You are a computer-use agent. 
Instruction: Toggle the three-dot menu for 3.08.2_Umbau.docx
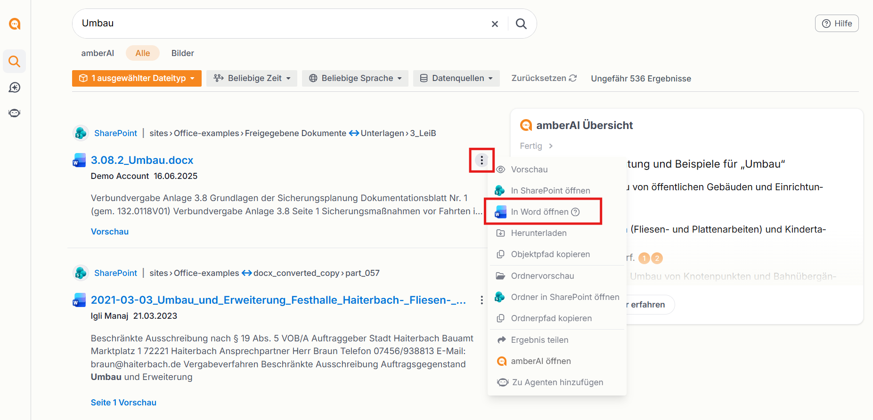[481, 160]
